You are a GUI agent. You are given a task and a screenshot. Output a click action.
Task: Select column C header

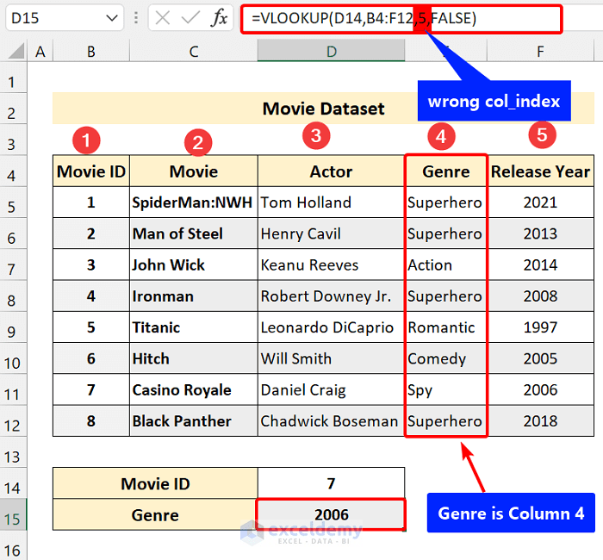coord(194,52)
